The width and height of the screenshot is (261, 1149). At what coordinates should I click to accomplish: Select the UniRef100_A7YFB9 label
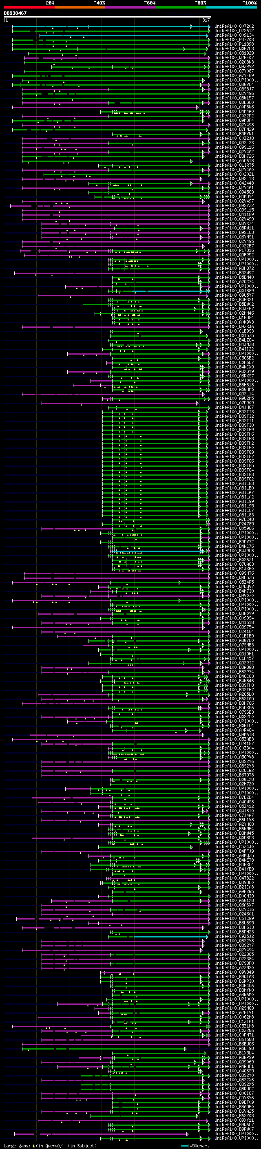coord(234,75)
